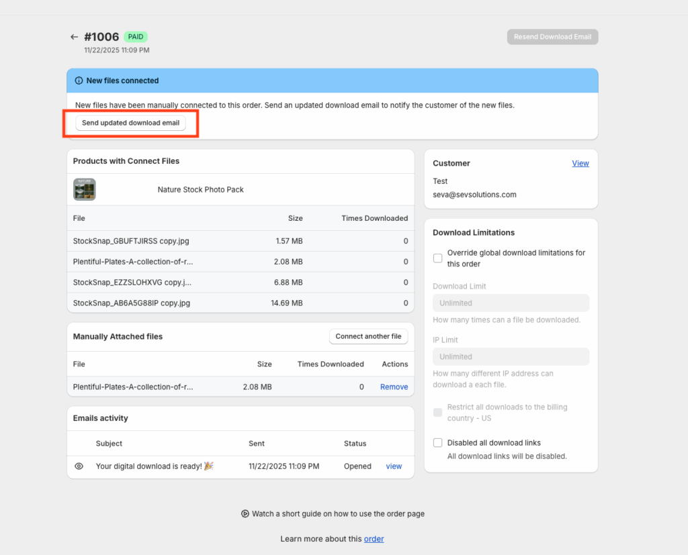Open the order help link at bottom

click(374, 539)
